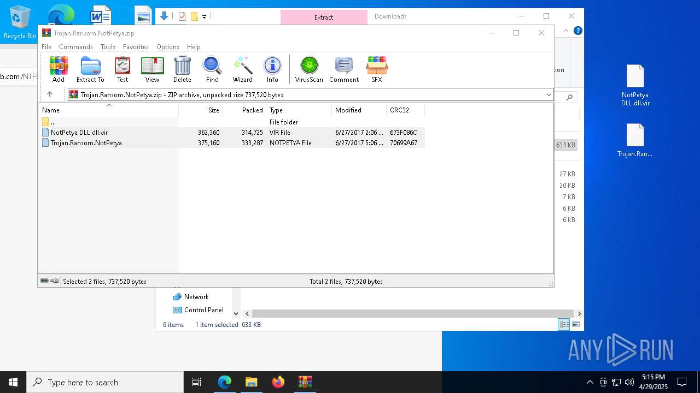Switch Explorer to details view icon

(x=564, y=325)
